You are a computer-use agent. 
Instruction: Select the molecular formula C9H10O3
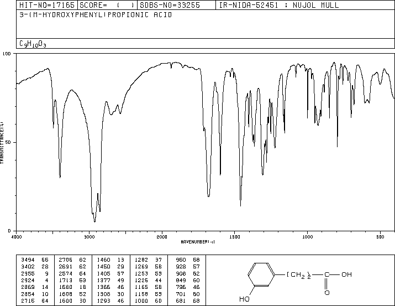33,44
